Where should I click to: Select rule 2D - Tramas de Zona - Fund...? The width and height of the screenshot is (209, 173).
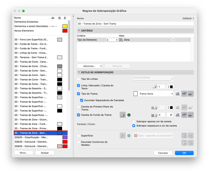coord(41,124)
